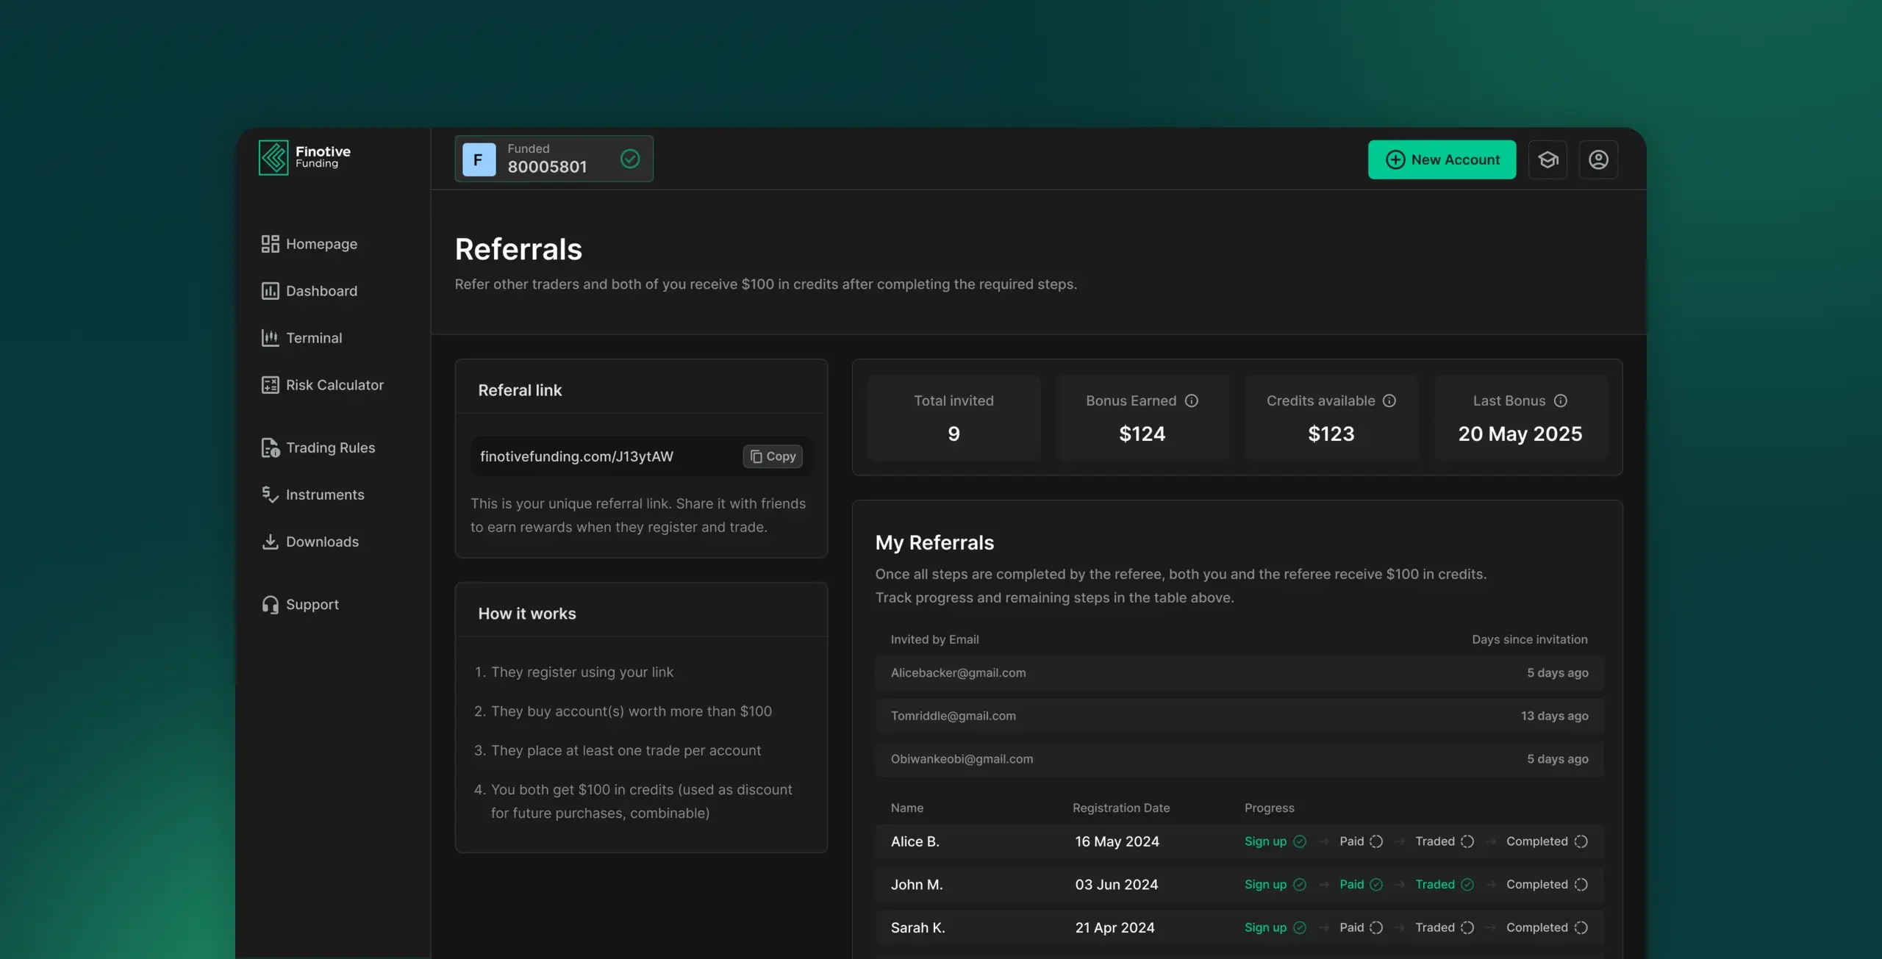Click the date 03 Jun 2024
Image resolution: width=1882 pixels, height=959 pixels.
tap(1117, 885)
